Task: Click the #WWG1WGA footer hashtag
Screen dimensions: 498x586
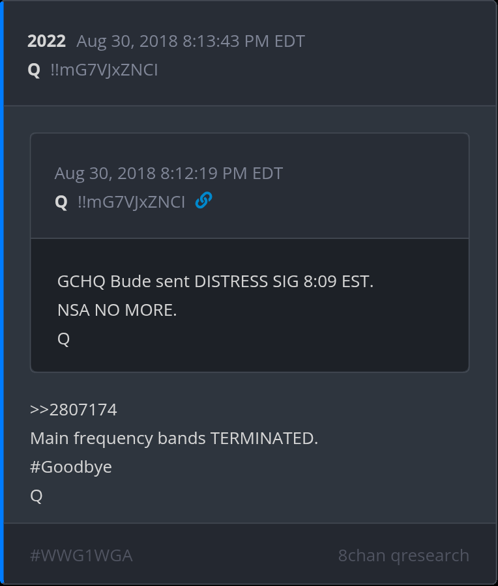Action: [x=81, y=555]
